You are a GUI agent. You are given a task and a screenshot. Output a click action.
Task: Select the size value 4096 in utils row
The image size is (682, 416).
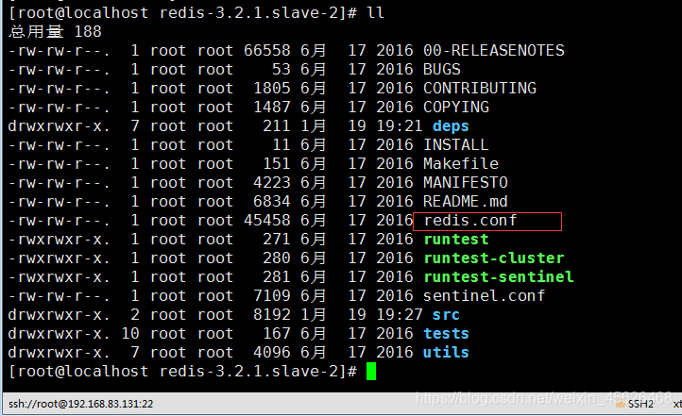click(272, 353)
